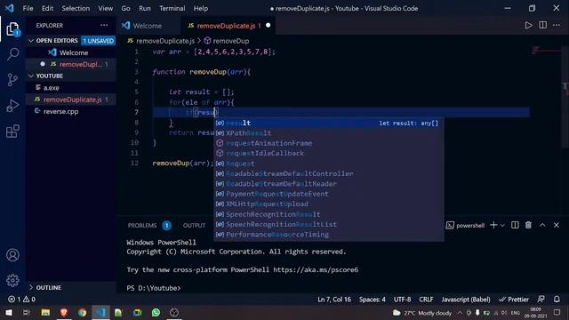Split the editor to the right
569x320 pixels.
(x=542, y=26)
